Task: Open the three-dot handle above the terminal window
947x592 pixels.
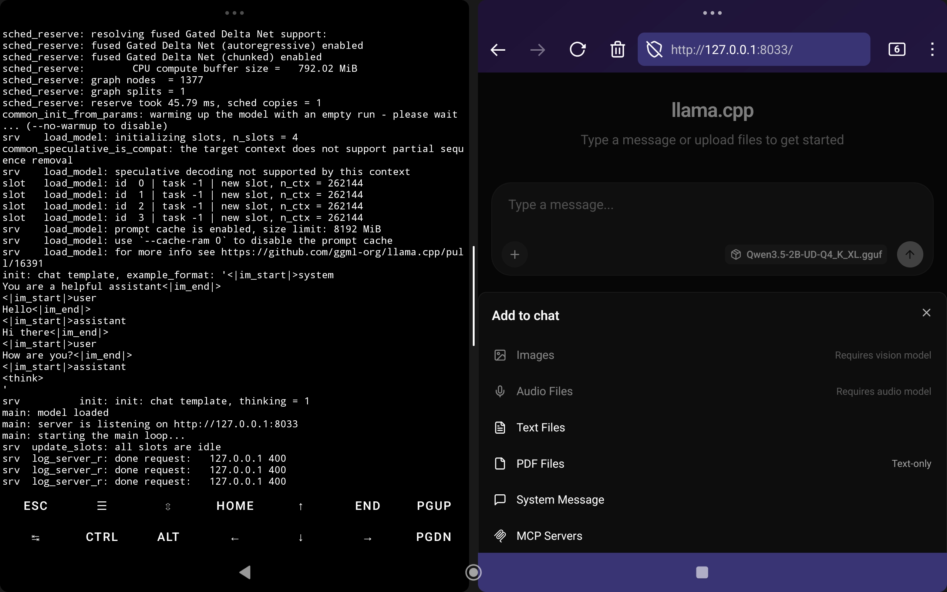Action: 235,13
